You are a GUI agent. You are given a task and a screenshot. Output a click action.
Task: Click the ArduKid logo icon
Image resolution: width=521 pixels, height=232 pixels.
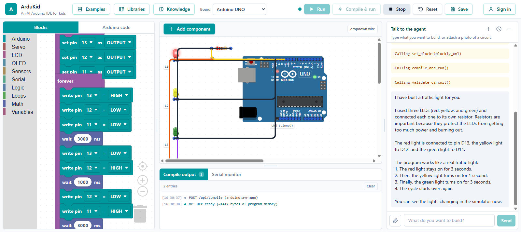pyautogui.click(x=11, y=9)
